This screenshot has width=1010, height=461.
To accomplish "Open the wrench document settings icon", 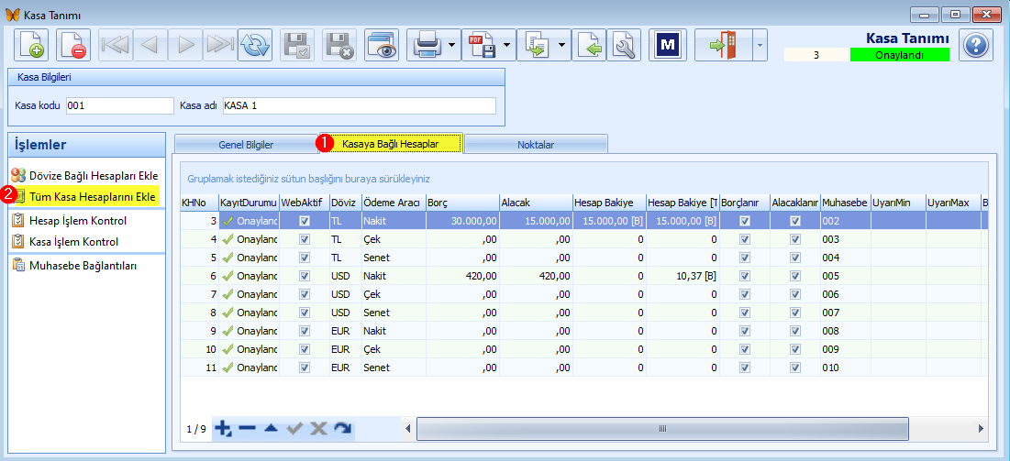I will (x=624, y=44).
